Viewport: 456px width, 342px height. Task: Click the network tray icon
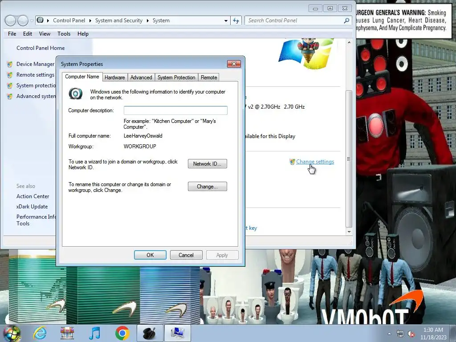tap(400, 334)
